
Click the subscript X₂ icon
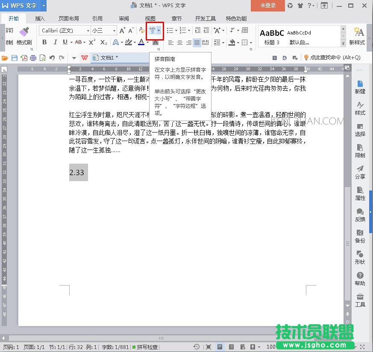(103, 42)
